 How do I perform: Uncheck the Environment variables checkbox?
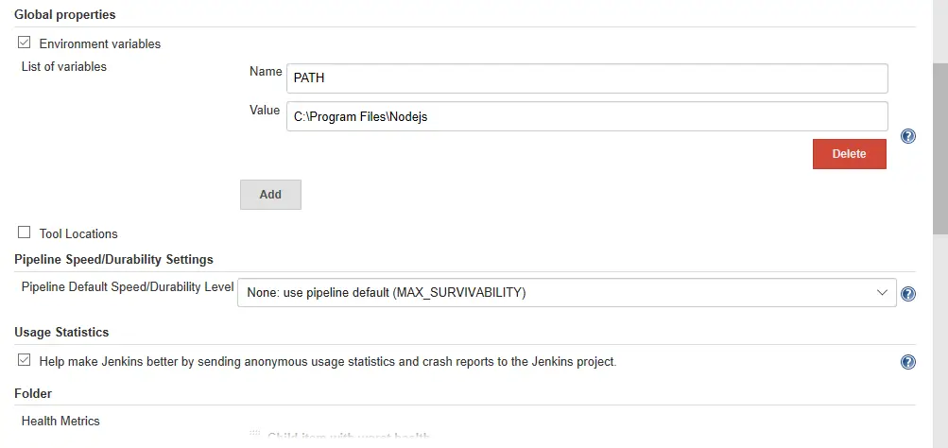click(25, 43)
